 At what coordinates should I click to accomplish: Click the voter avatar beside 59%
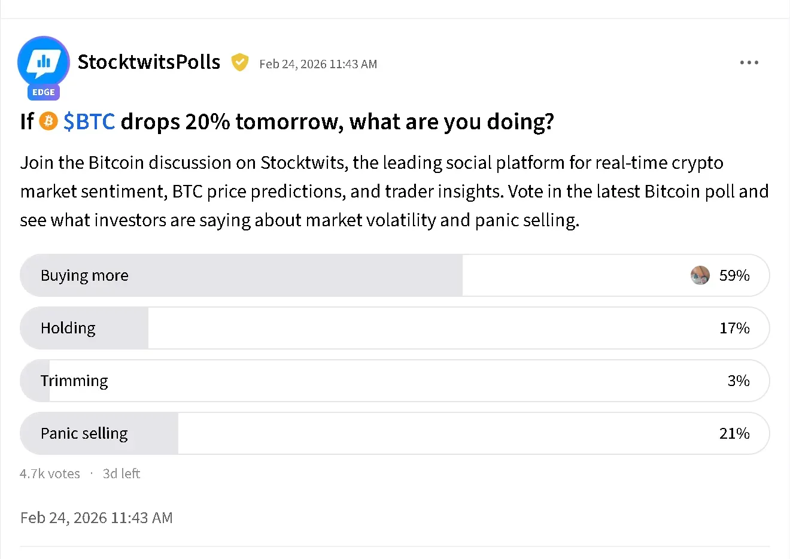[700, 275]
